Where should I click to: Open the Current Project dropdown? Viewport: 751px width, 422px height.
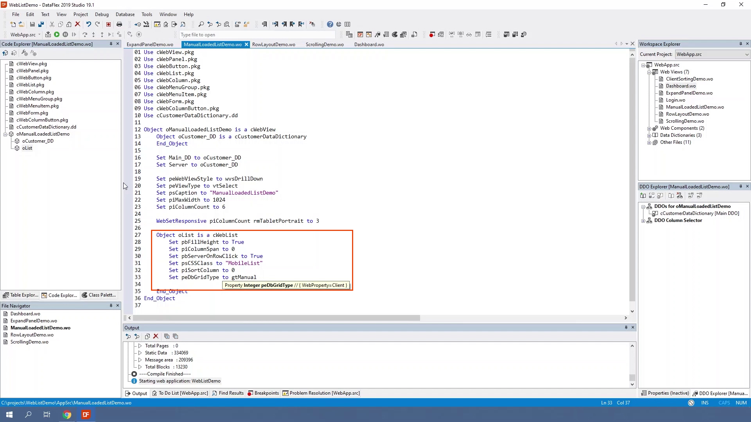(x=747, y=54)
